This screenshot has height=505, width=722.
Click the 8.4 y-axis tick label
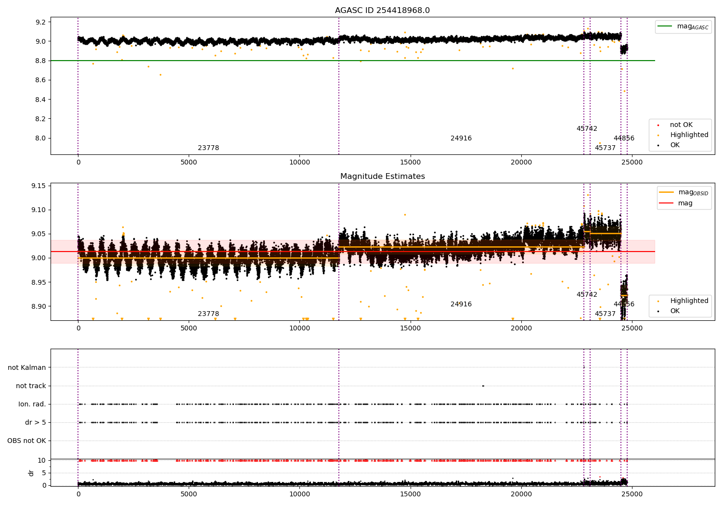point(40,100)
